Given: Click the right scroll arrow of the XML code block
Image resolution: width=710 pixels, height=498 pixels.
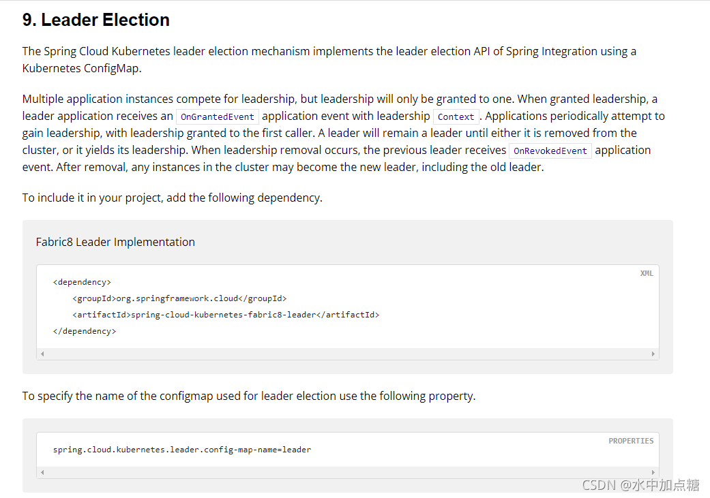Looking at the screenshot, I should click(653, 354).
